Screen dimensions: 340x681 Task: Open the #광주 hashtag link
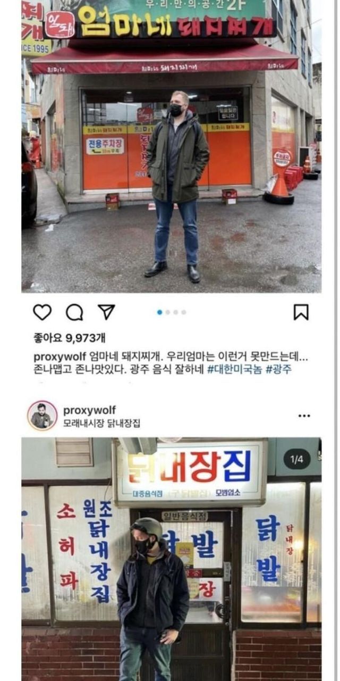tap(279, 370)
